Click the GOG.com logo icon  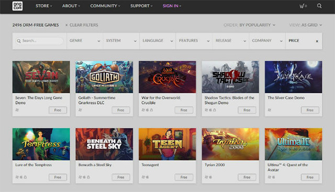(17, 6)
